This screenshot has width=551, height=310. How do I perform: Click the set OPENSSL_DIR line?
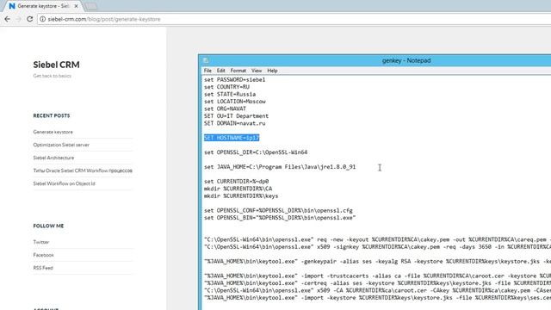(x=256, y=152)
